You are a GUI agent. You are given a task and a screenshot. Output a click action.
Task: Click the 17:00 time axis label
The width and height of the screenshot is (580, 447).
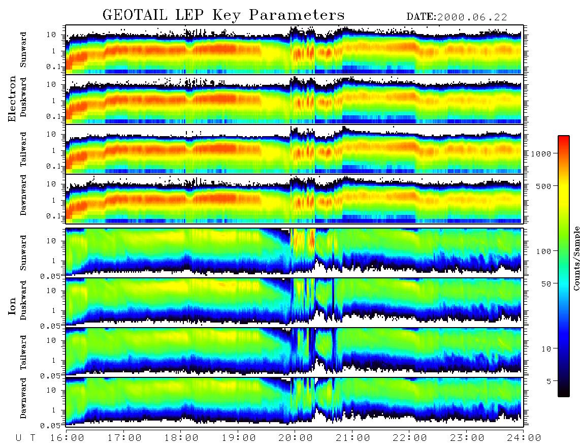tap(124, 438)
